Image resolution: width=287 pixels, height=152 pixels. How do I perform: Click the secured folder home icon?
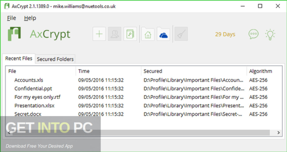(148, 34)
